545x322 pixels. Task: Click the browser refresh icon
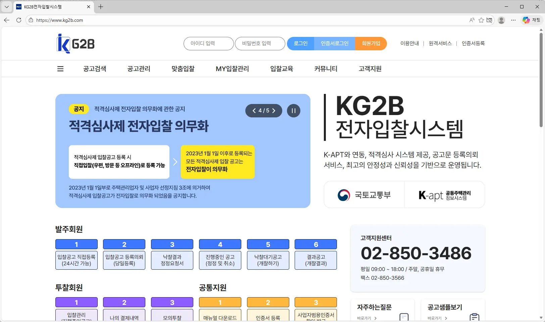coord(19,20)
